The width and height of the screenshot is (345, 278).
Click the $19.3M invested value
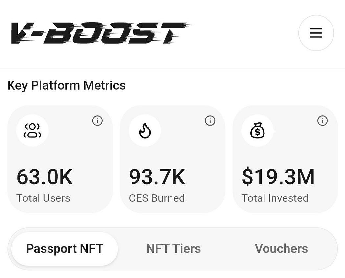(278, 177)
